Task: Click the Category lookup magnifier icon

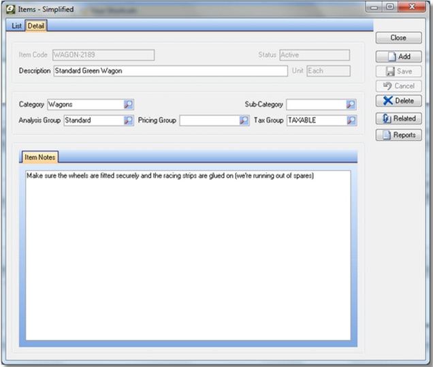Action: 129,104
